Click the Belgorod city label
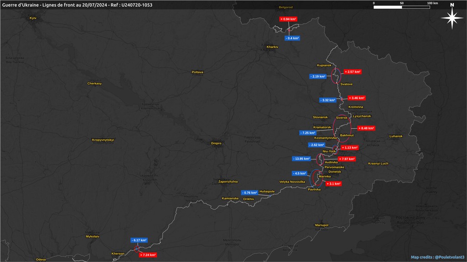The height and width of the screenshot is (262, 467). [285, 7]
